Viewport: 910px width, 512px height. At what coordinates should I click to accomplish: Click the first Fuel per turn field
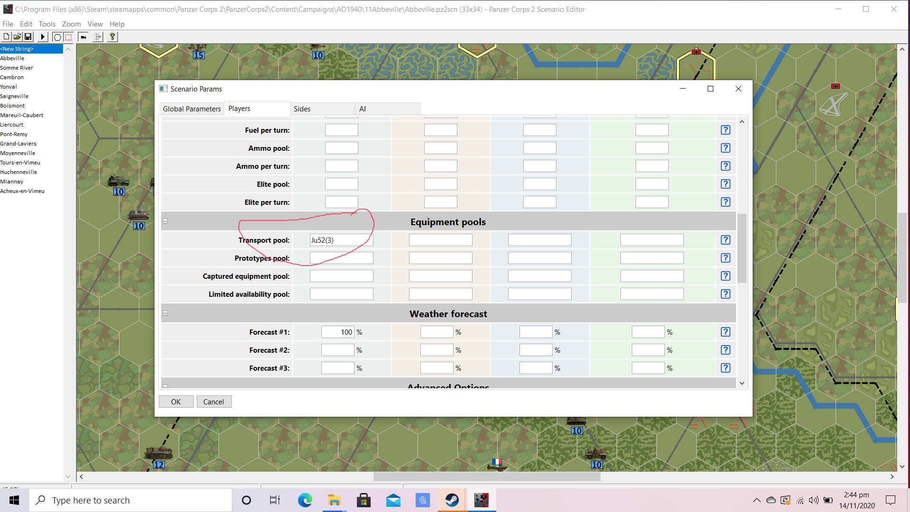341,130
